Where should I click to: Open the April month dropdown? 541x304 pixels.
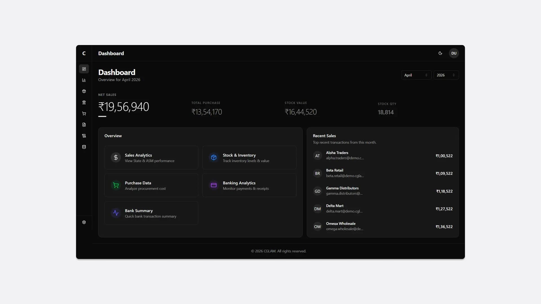tap(416, 75)
